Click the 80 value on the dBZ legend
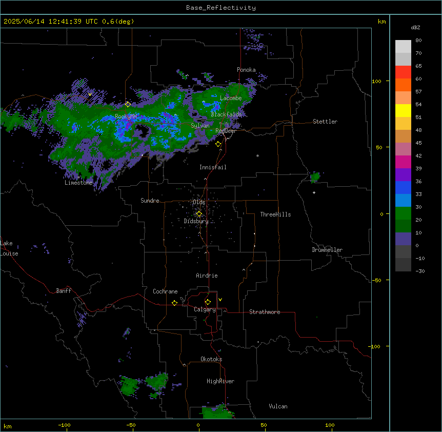Screen dimensions: 442x432 (418, 41)
